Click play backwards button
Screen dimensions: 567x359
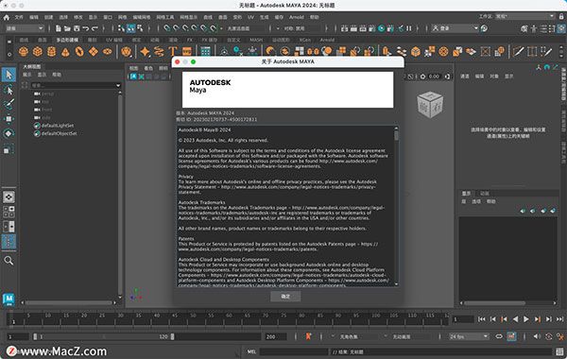515,319
